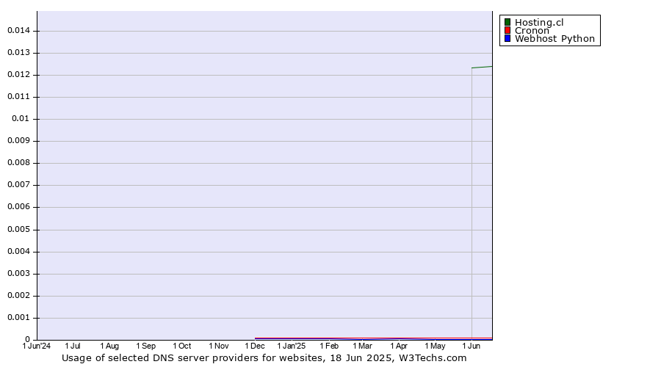Click the 0.011 y-axis label
661x367 pixels.
[x=18, y=96]
